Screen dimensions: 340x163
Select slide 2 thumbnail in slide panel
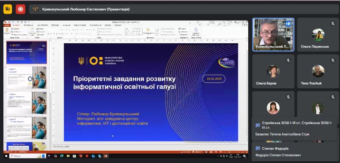26,78
